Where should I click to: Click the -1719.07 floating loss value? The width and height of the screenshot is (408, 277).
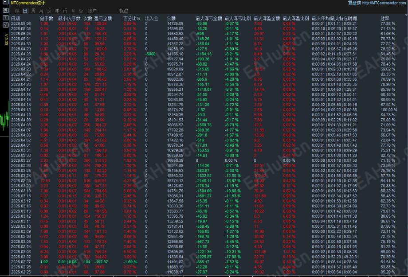(x=204, y=90)
